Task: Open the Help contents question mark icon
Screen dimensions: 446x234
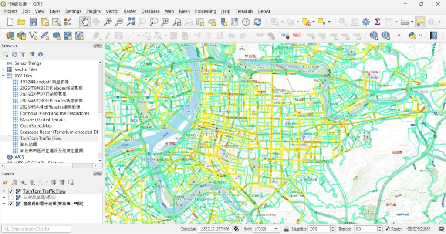Action: pyautogui.click(x=433, y=36)
